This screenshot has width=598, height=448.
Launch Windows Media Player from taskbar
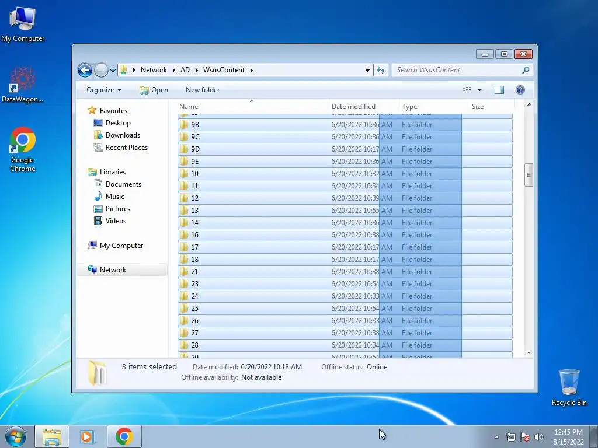(x=88, y=436)
